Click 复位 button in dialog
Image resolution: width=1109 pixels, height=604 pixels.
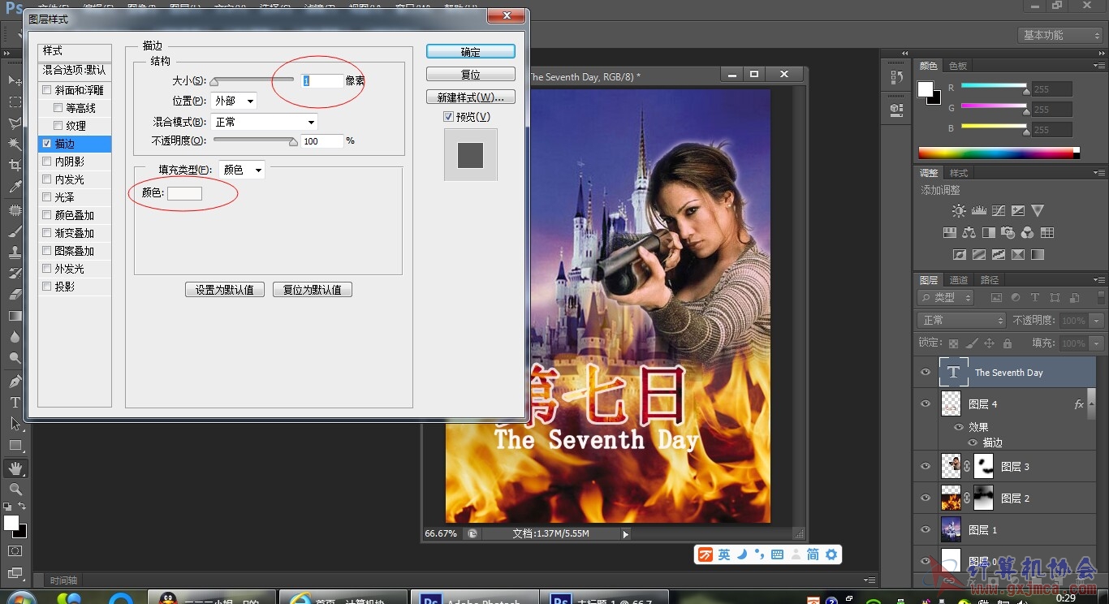point(471,74)
